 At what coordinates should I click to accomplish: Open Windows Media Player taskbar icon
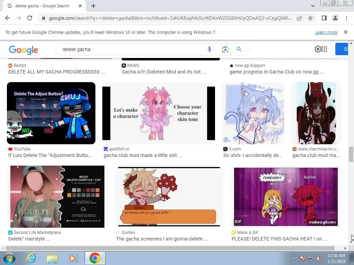[73, 258]
